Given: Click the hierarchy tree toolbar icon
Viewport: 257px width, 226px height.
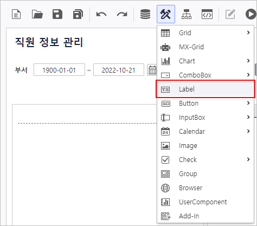Looking at the screenshot, I should click(x=187, y=14).
